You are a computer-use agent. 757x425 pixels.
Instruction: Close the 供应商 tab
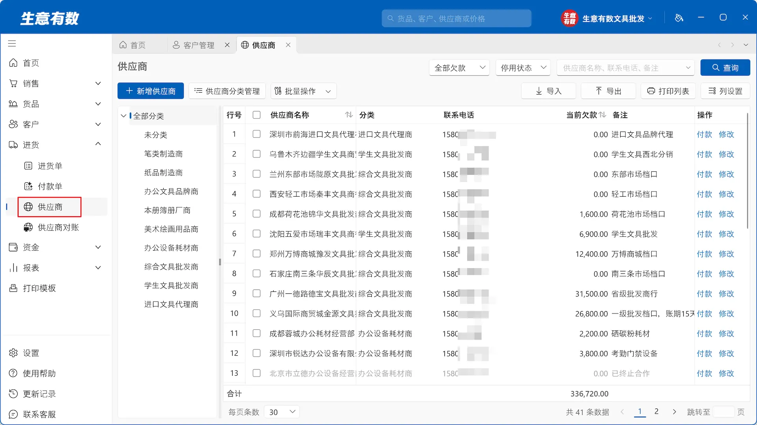[288, 45]
